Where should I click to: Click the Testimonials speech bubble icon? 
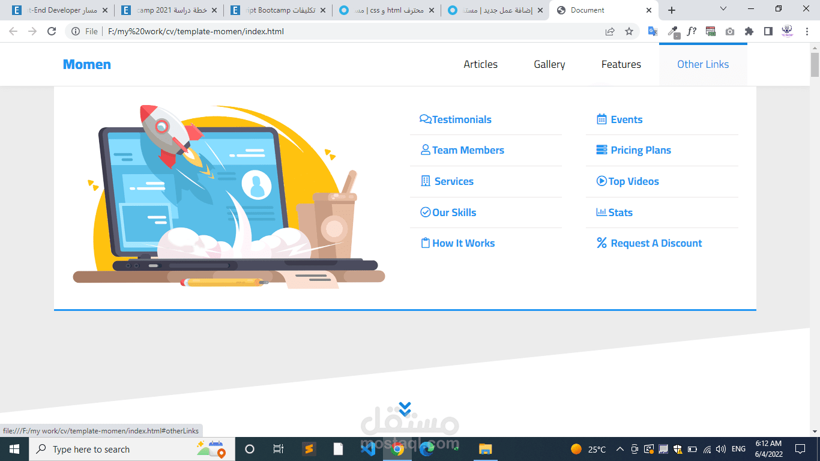(425, 119)
